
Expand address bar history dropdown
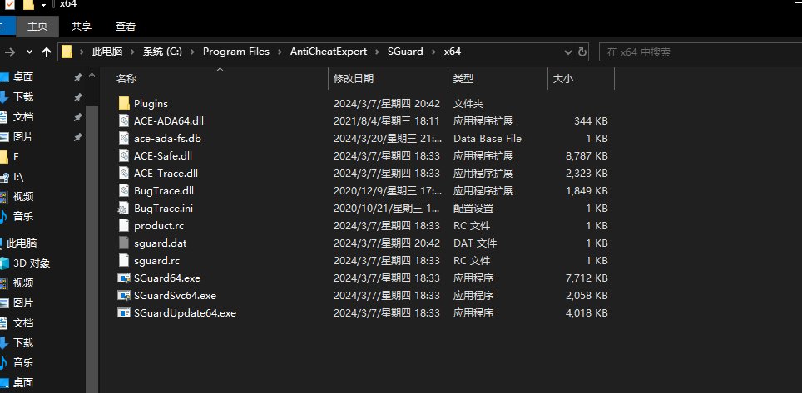[567, 52]
